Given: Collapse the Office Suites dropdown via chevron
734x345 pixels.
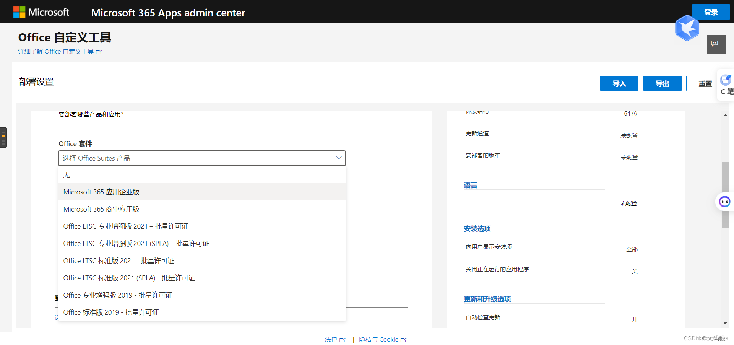Looking at the screenshot, I should (x=339, y=158).
